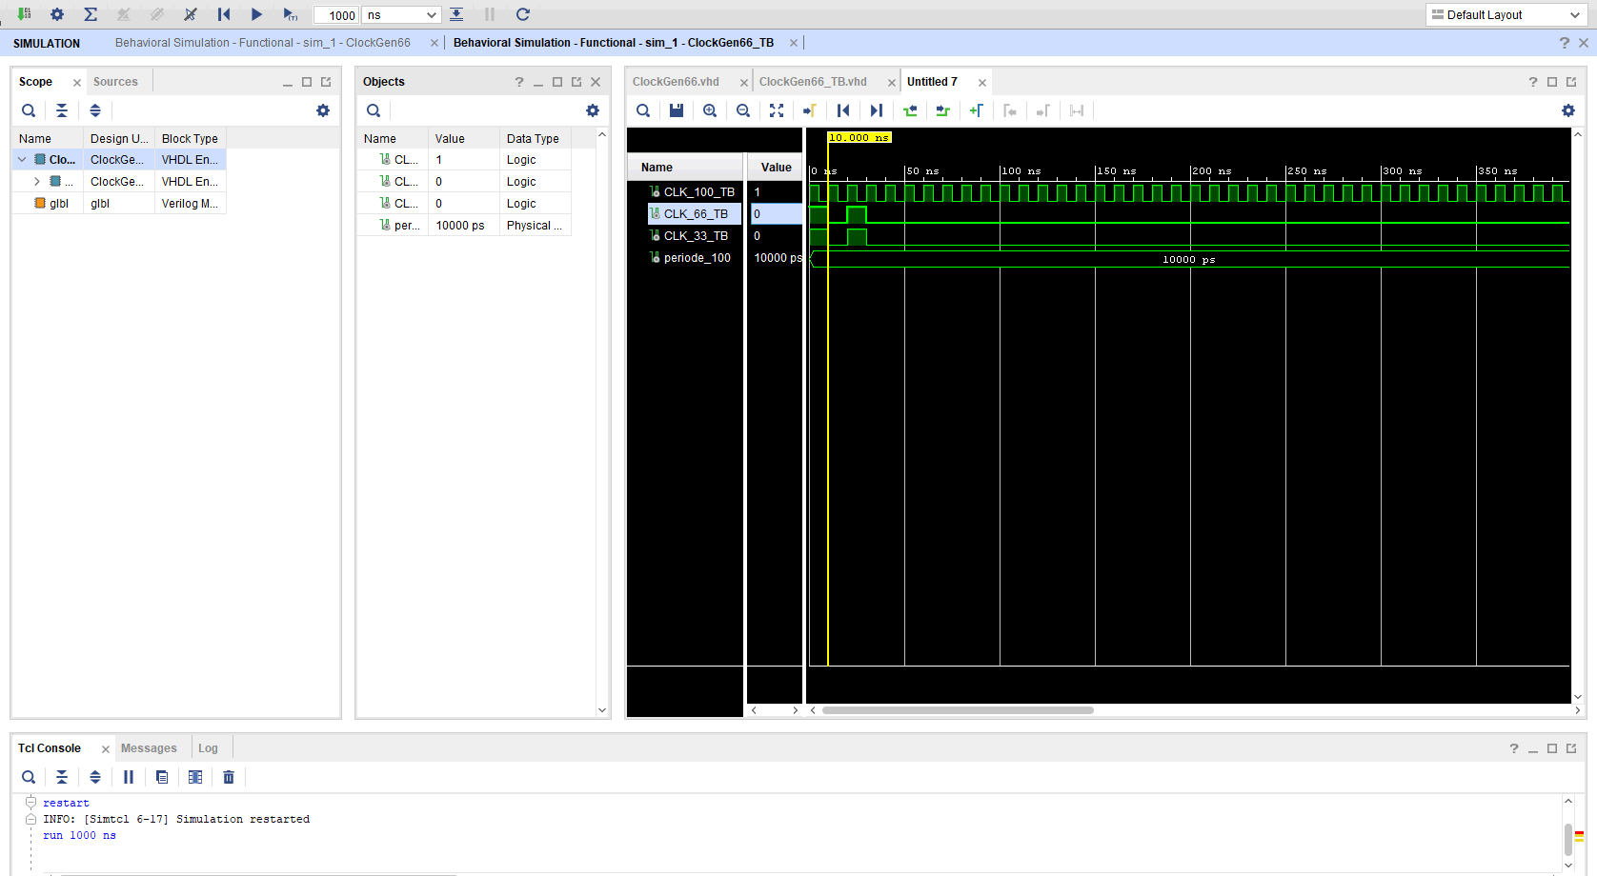Collapse the ClockGen66 scope tree item
Viewport: 1597px width, 876px height.
21,159
